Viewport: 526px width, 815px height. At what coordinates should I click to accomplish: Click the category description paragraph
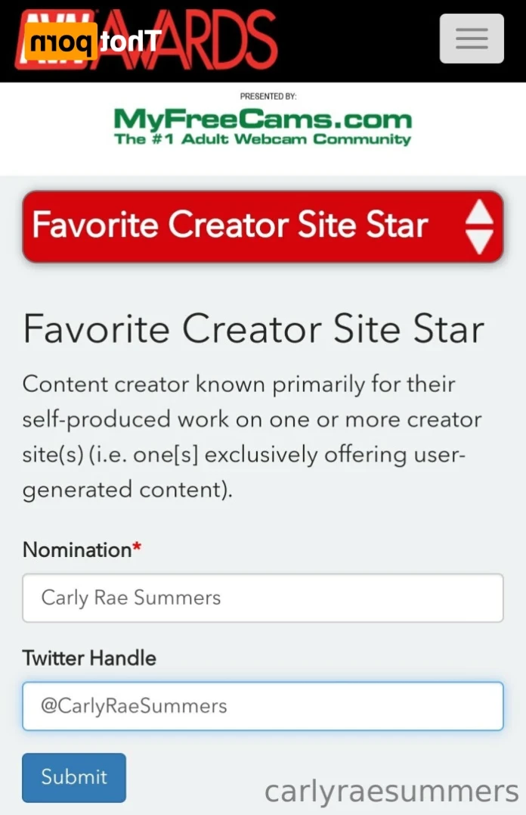point(252,437)
